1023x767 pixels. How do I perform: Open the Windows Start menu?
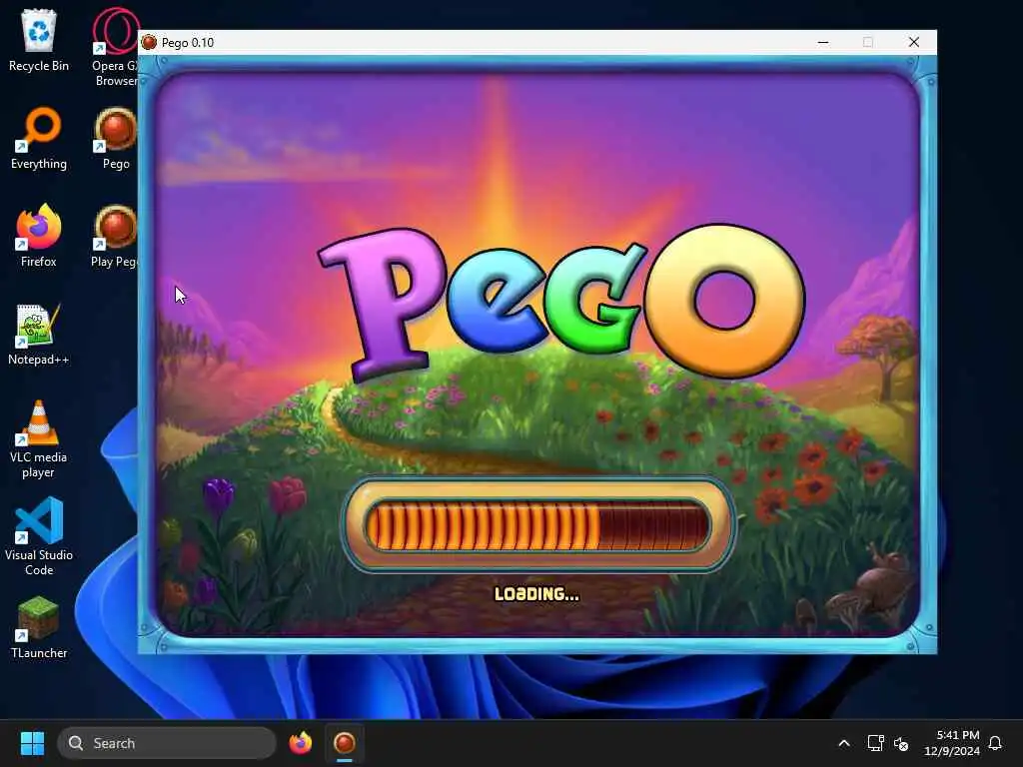pos(32,743)
